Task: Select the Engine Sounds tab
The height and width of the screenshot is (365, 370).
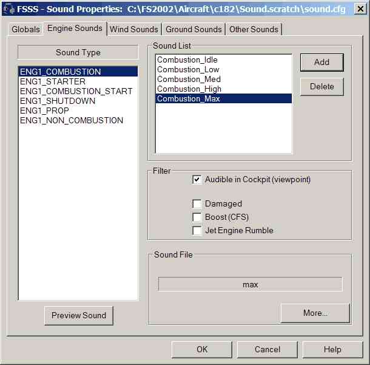Action: [x=75, y=29]
